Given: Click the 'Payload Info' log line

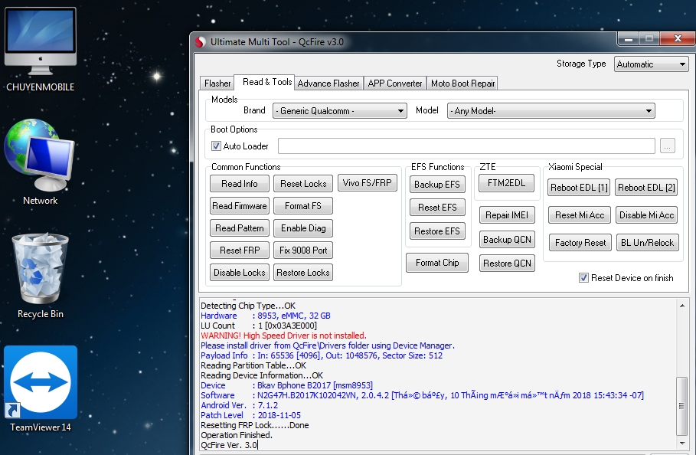Looking at the screenshot, I should point(322,355).
